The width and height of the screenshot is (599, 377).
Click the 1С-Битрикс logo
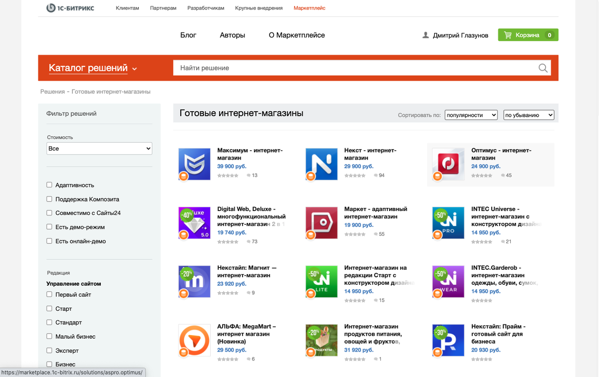[70, 8]
